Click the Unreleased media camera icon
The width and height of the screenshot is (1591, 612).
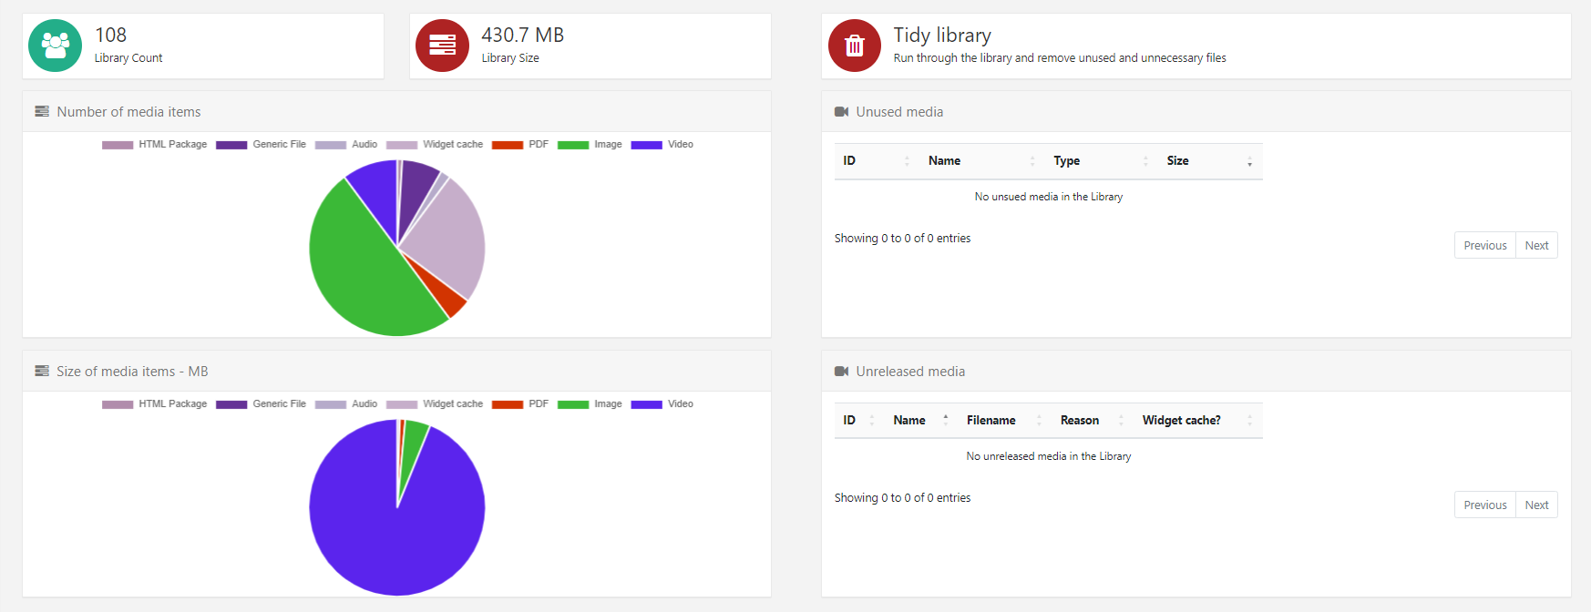[841, 372]
